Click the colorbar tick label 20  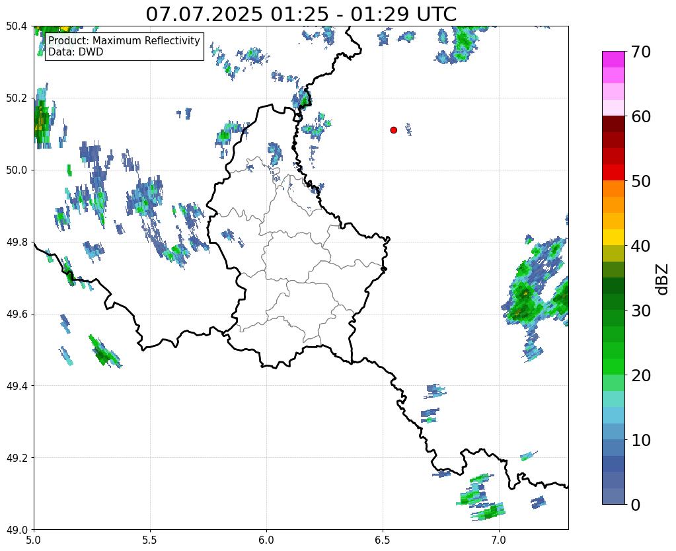point(640,375)
